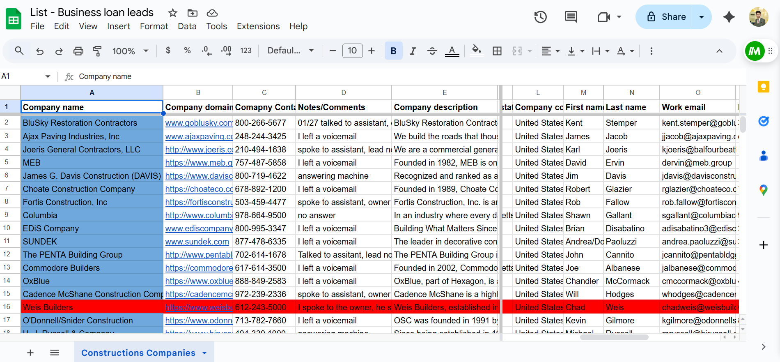The image size is (780, 362).
Task: Click the Gemini sparkle icon
Action: pos(729,17)
